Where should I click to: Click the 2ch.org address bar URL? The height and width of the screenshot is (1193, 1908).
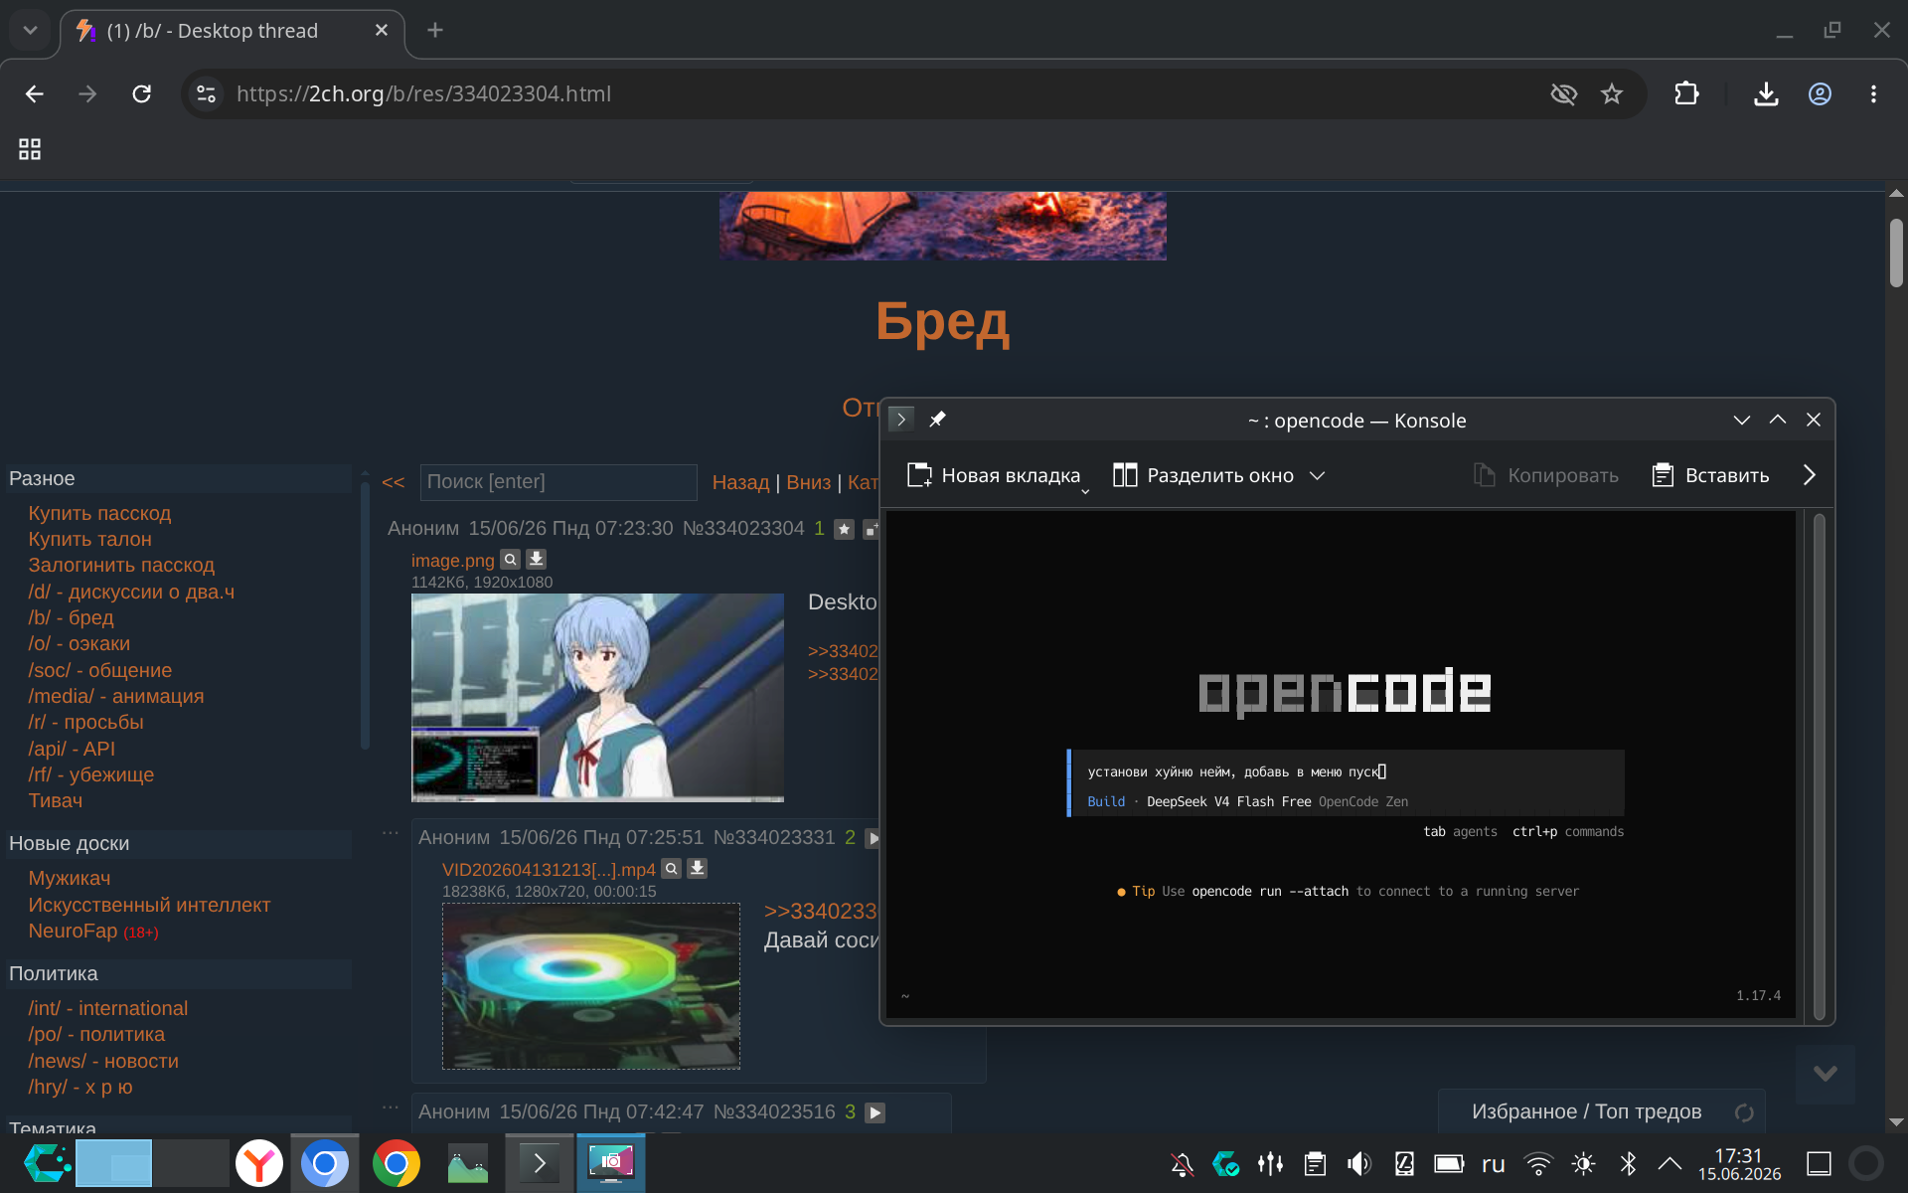tap(424, 93)
